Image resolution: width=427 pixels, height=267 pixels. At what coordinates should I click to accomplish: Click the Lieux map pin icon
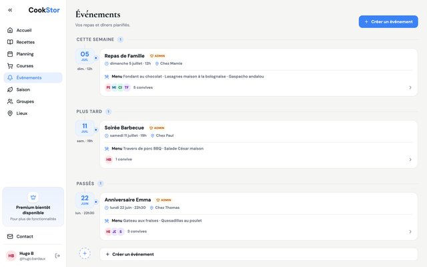tap(10, 113)
